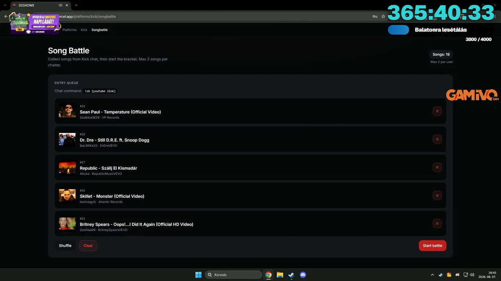501x281 pixels.
Task: Open the tab search dropdown
Action: [x=5, y=5]
